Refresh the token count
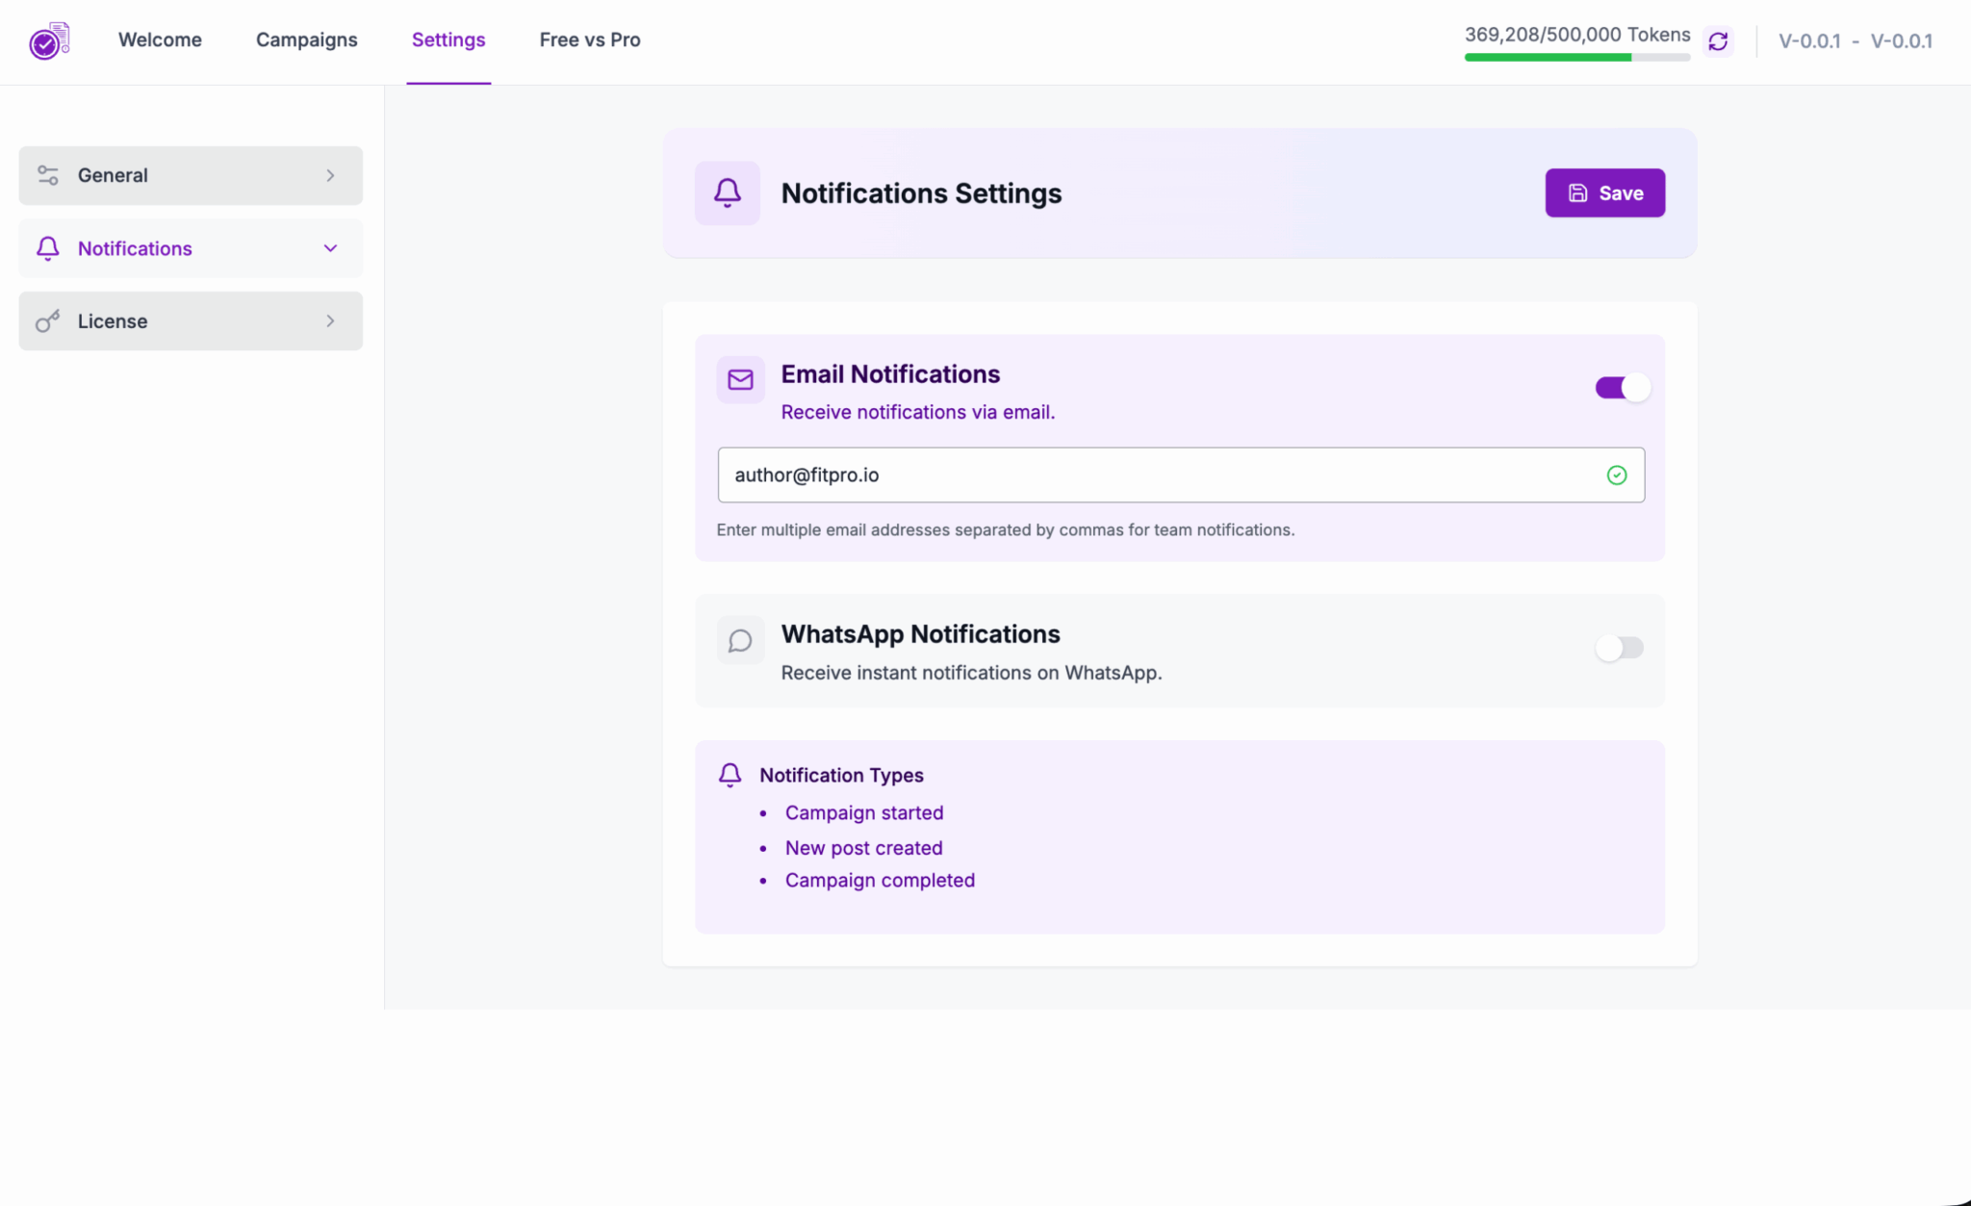This screenshot has width=1971, height=1206. 1718,41
